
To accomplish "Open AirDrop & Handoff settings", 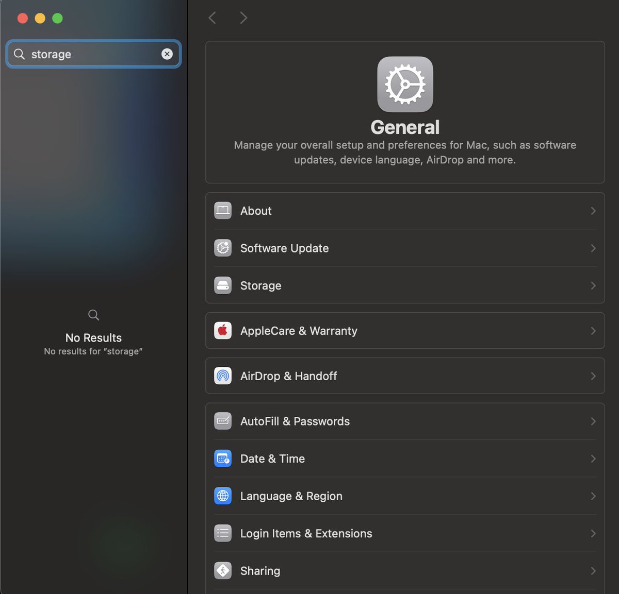I will click(x=405, y=376).
